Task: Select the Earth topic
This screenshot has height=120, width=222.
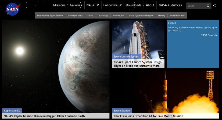Action: click(x=90, y=16)
